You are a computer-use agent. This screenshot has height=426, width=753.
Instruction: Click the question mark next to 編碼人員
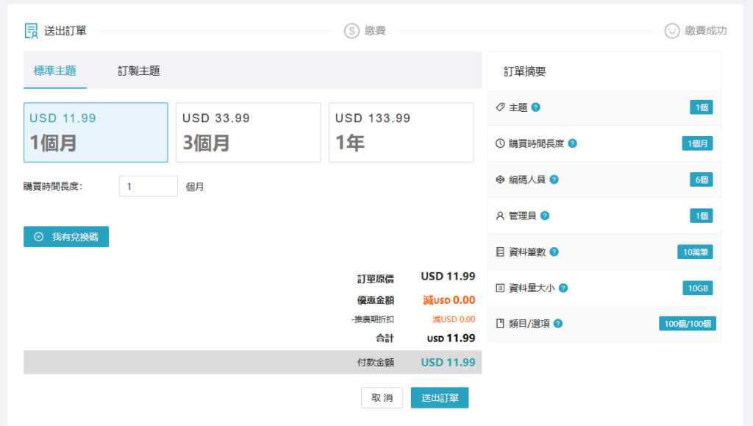[554, 180]
